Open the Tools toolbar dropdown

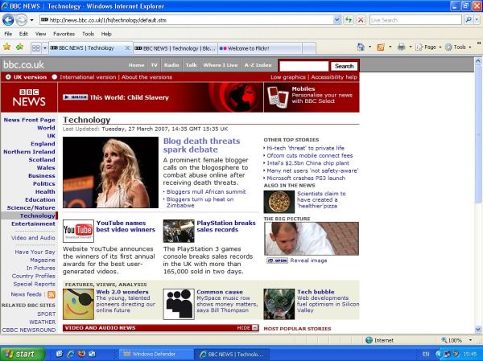(x=458, y=47)
